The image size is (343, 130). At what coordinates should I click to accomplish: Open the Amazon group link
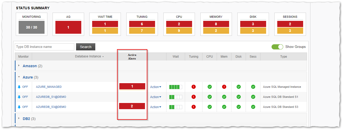[x=30, y=66]
